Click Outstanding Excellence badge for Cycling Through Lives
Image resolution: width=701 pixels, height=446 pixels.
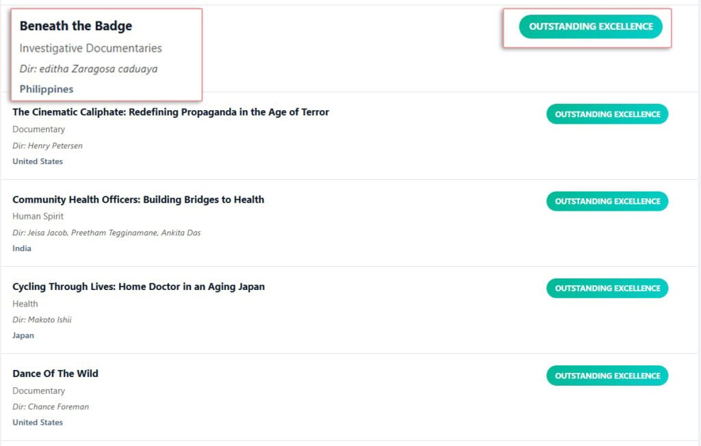pyautogui.click(x=607, y=288)
